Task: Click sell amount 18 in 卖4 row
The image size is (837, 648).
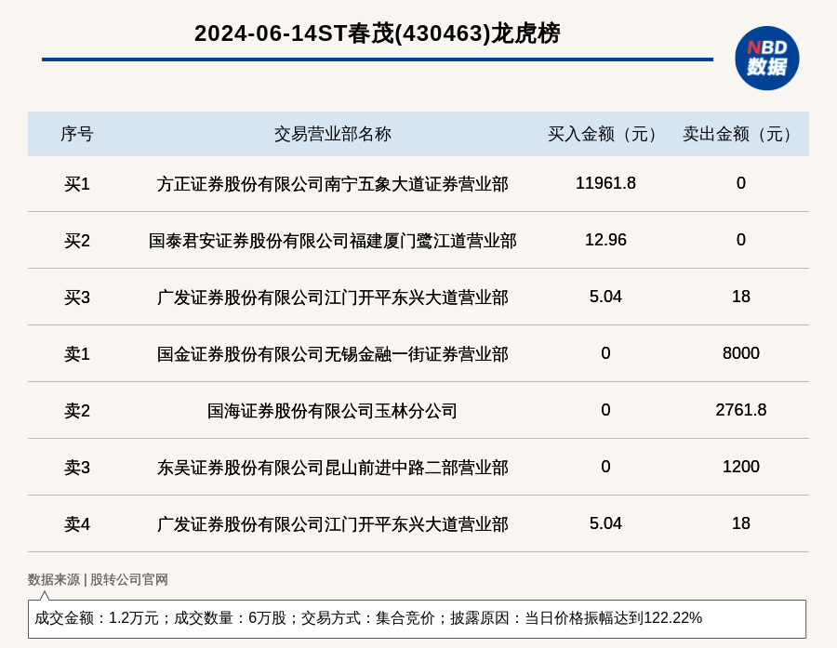Action: [x=741, y=523]
